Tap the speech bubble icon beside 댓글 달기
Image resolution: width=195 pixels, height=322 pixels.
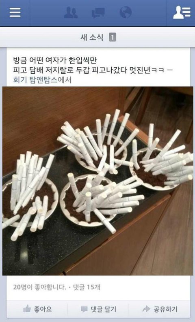pyautogui.click(x=84, y=309)
